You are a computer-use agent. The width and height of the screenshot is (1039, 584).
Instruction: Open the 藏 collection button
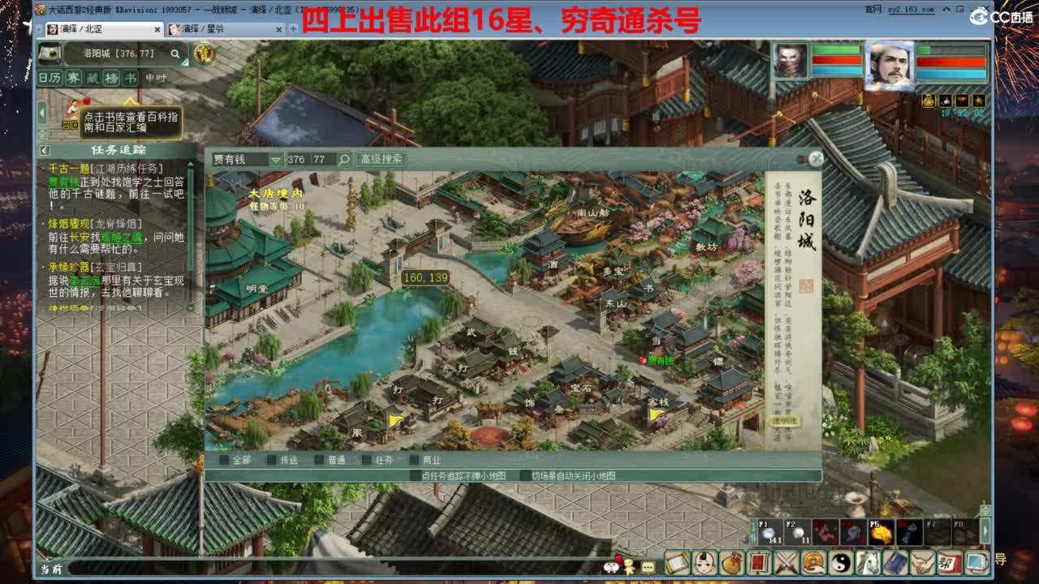[x=92, y=78]
